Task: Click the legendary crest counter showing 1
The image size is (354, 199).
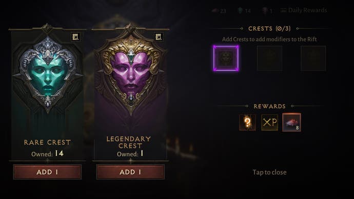Action: [x=267, y=11]
